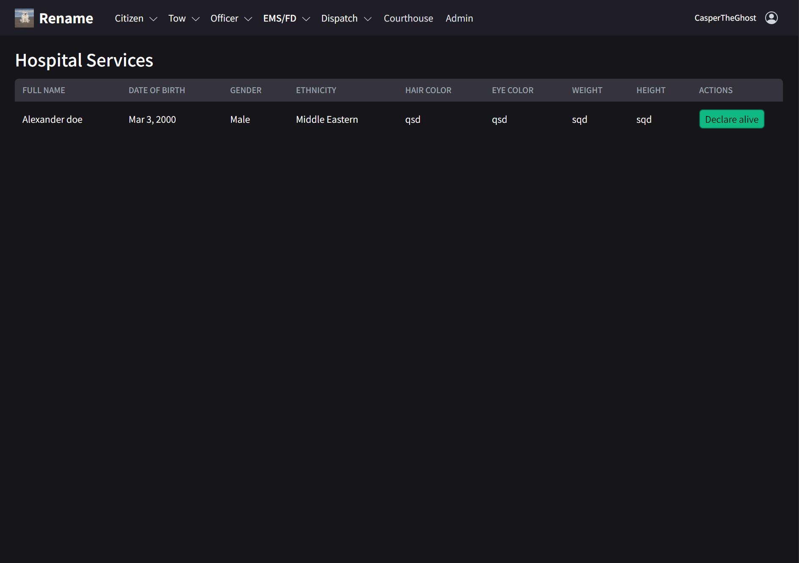
Task: Select the Gender column header
Action: (x=245, y=90)
